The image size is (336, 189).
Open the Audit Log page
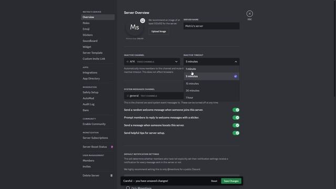98,104
